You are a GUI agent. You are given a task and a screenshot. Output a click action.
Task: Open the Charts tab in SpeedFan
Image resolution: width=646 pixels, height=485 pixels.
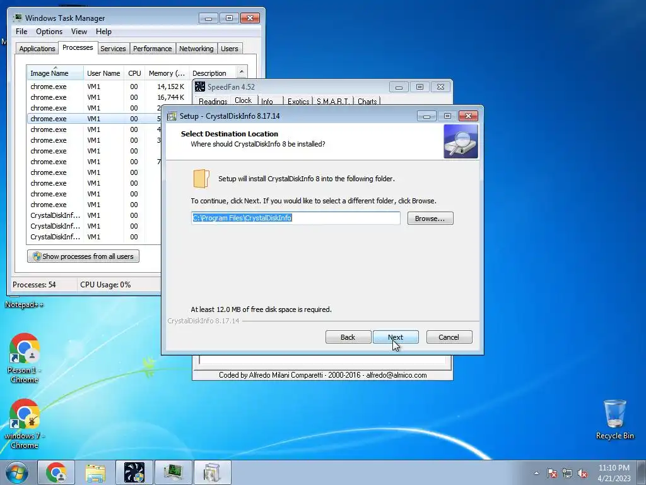point(367,101)
